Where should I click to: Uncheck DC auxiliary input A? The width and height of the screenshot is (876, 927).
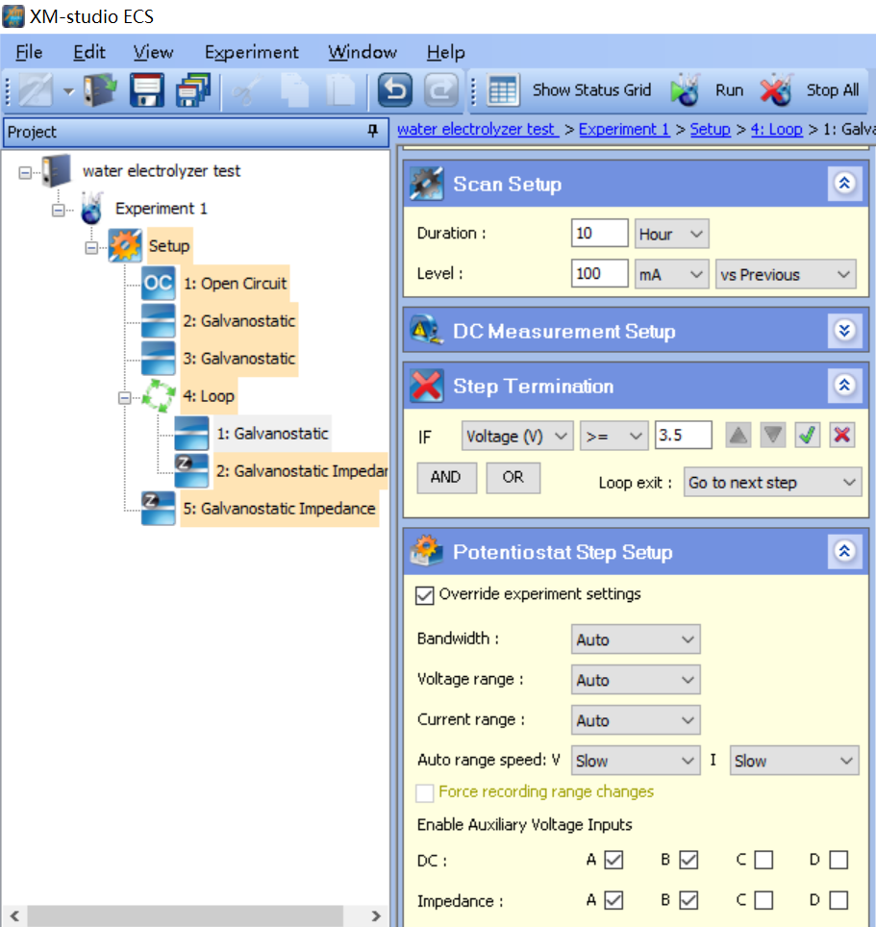pyautogui.click(x=613, y=861)
